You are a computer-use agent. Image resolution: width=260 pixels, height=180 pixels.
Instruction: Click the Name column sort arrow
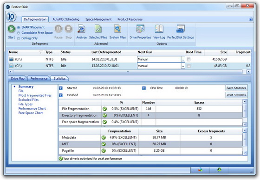pos(41,52)
